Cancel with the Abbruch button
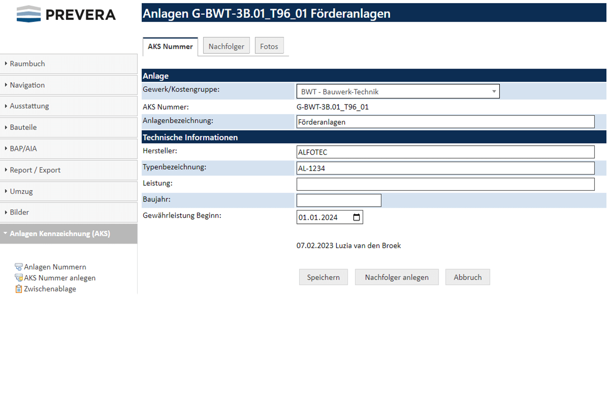 click(x=468, y=277)
